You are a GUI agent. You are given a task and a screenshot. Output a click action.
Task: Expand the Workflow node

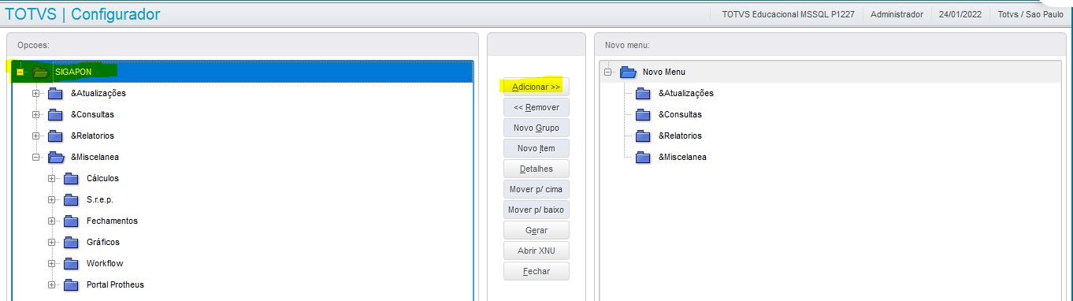click(52, 264)
